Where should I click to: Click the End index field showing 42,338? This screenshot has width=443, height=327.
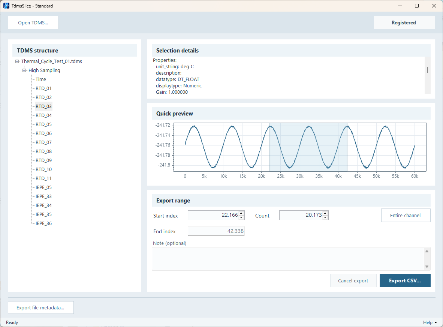pos(216,231)
